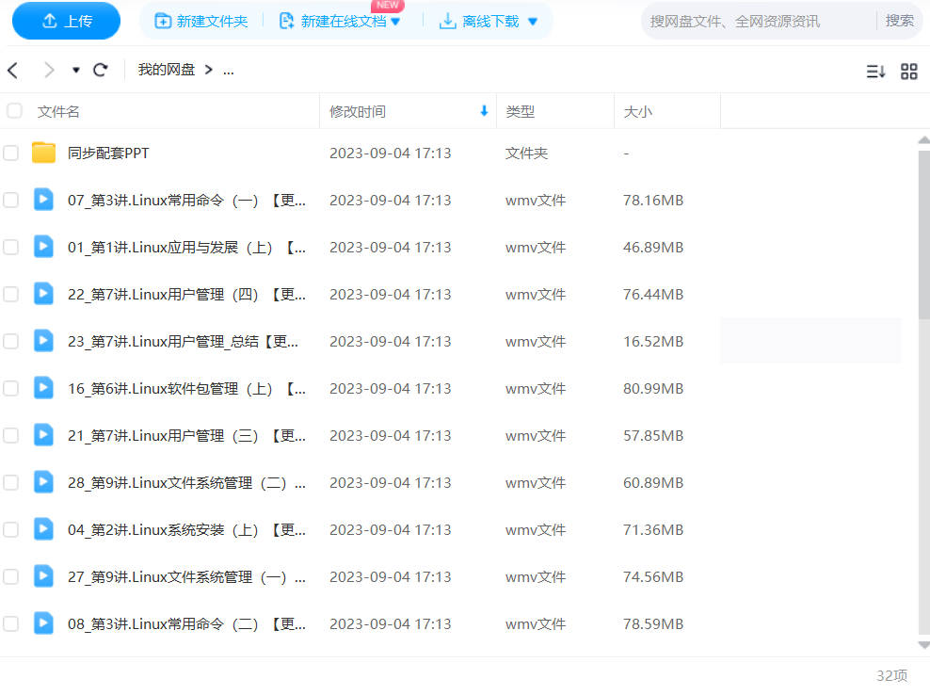Click video icon of 28_第9讲 file

point(43,482)
